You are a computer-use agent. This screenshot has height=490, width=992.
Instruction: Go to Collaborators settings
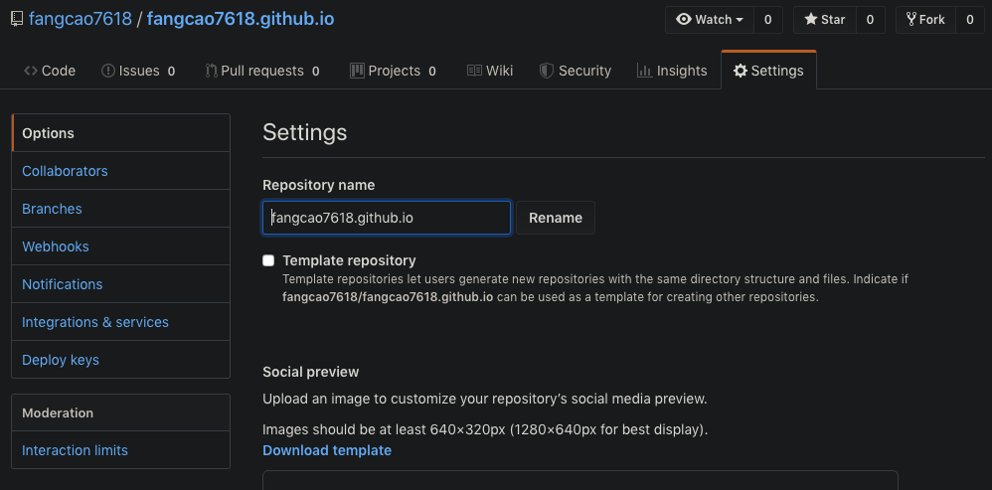(65, 171)
